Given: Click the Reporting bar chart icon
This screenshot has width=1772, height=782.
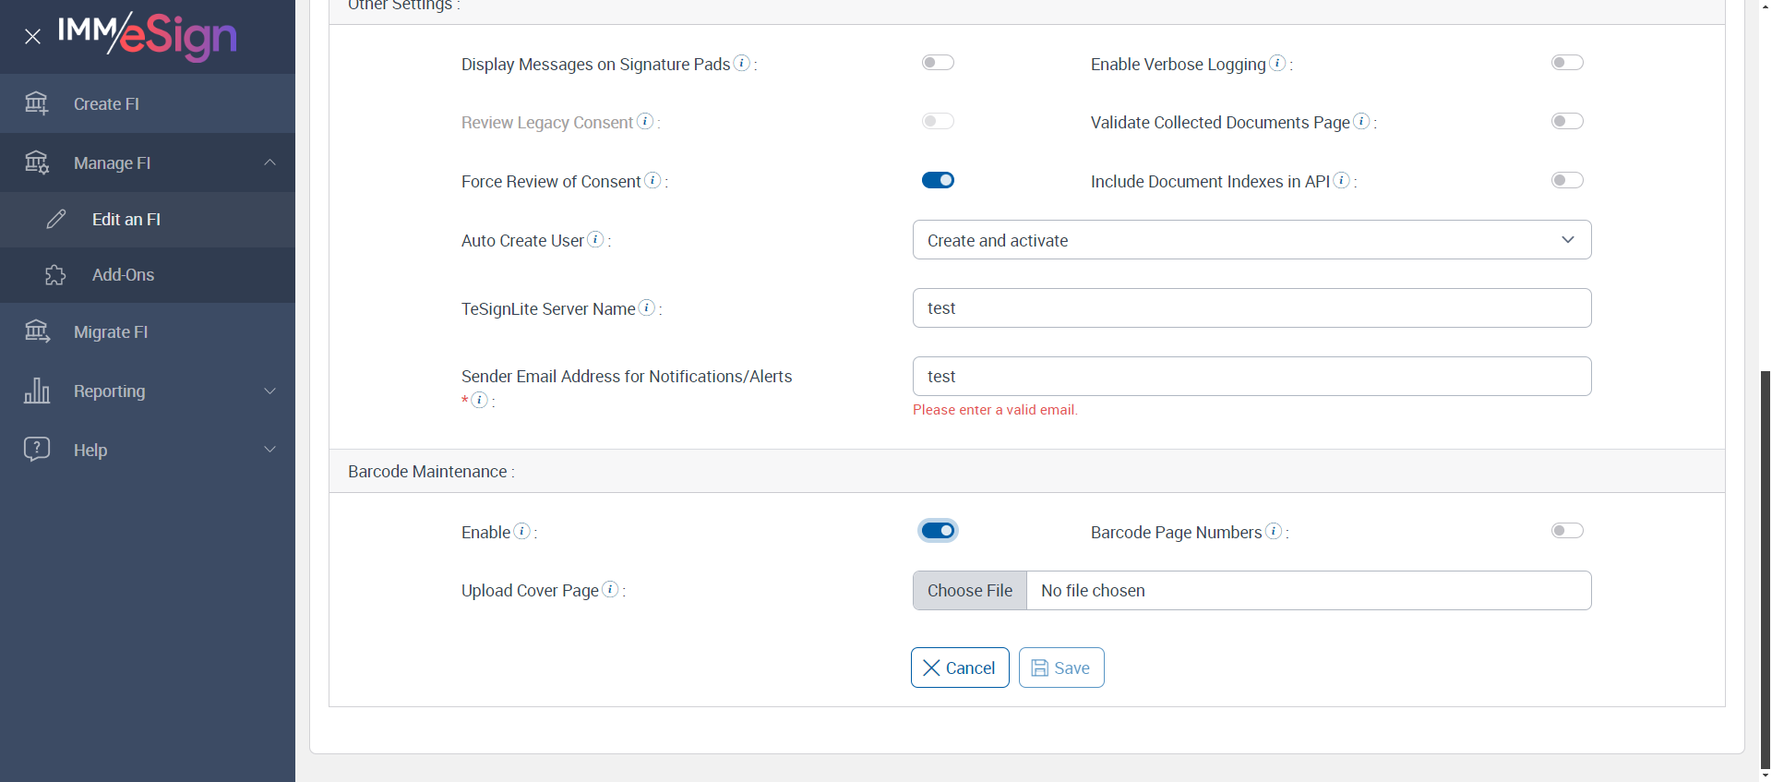Looking at the screenshot, I should pos(37,391).
